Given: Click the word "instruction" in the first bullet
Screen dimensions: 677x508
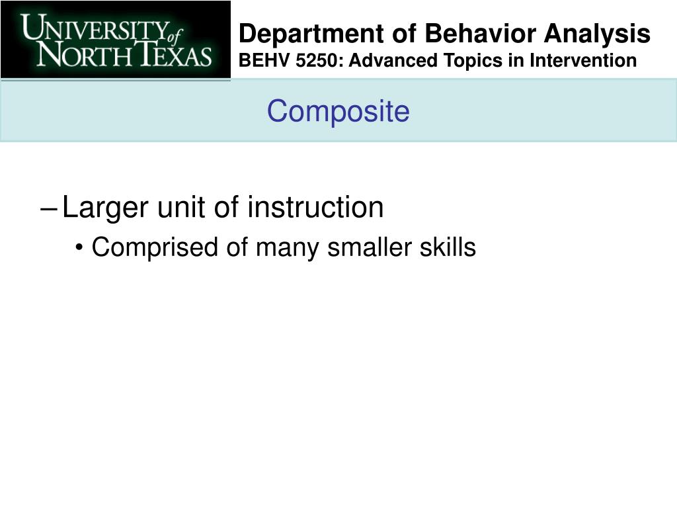Looking at the screenshot, I should pos(315,207).
